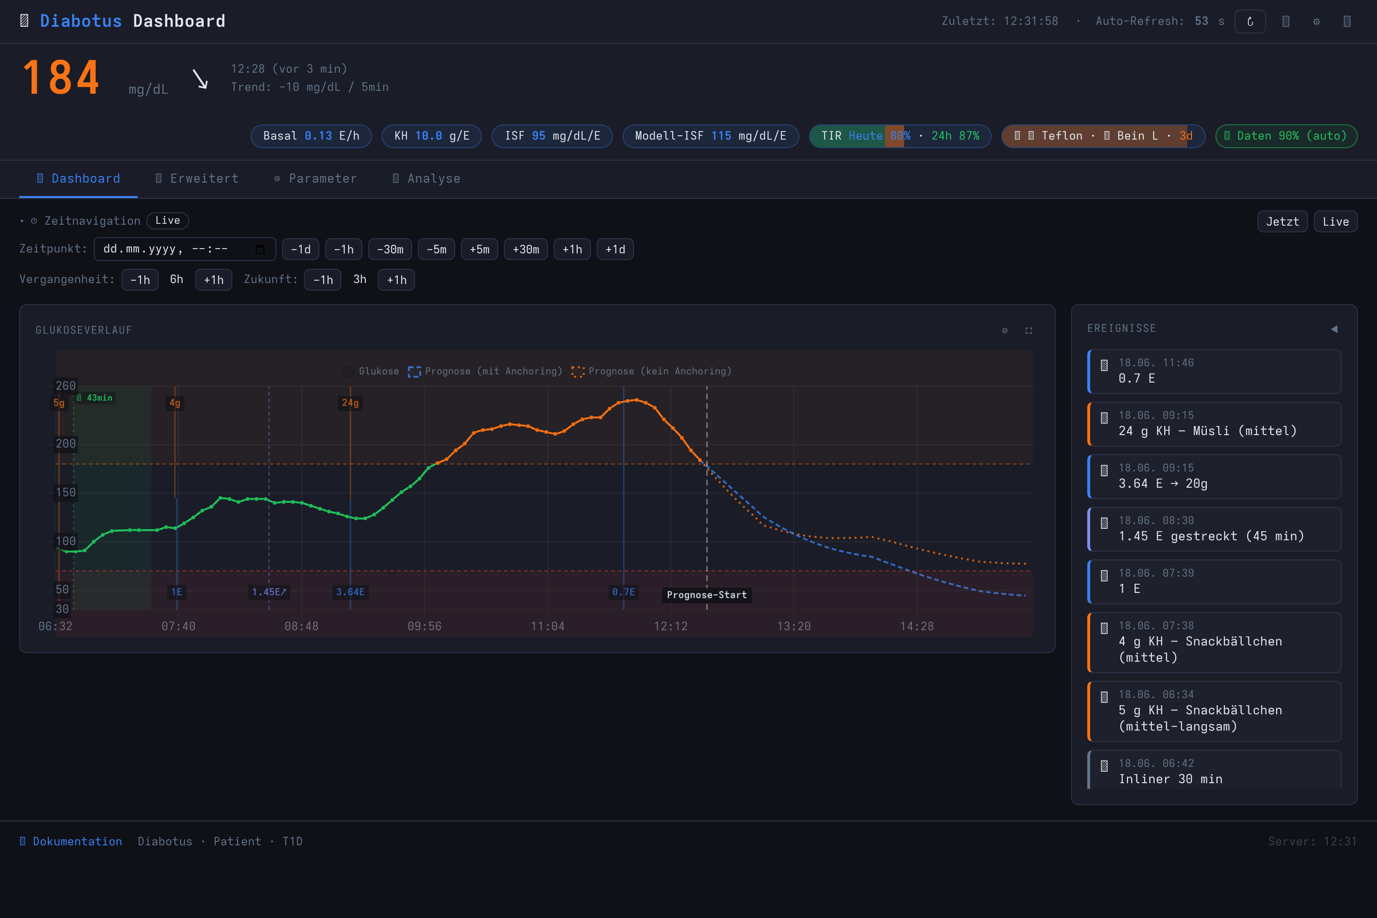This screenshot has height=918, width=1377.
Task: Click the icon of the 1.45 E gestreckt event
Action: point(1104,524)
